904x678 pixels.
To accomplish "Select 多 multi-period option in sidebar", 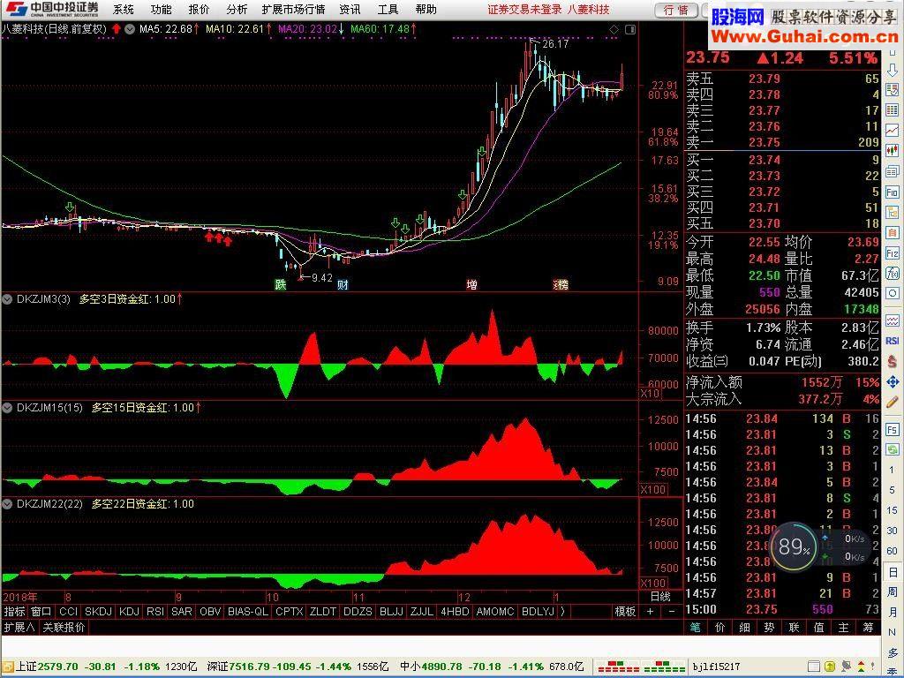I will (893, 652).
